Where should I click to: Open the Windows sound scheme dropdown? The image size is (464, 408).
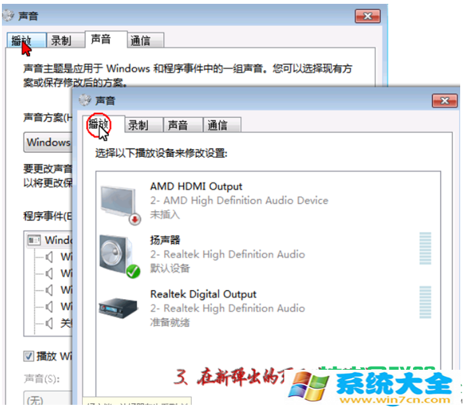[x=48, y=142]
